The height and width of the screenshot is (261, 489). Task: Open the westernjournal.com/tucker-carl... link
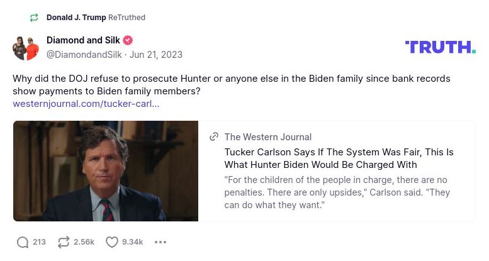pyautogui.click(x=86, y=103)
